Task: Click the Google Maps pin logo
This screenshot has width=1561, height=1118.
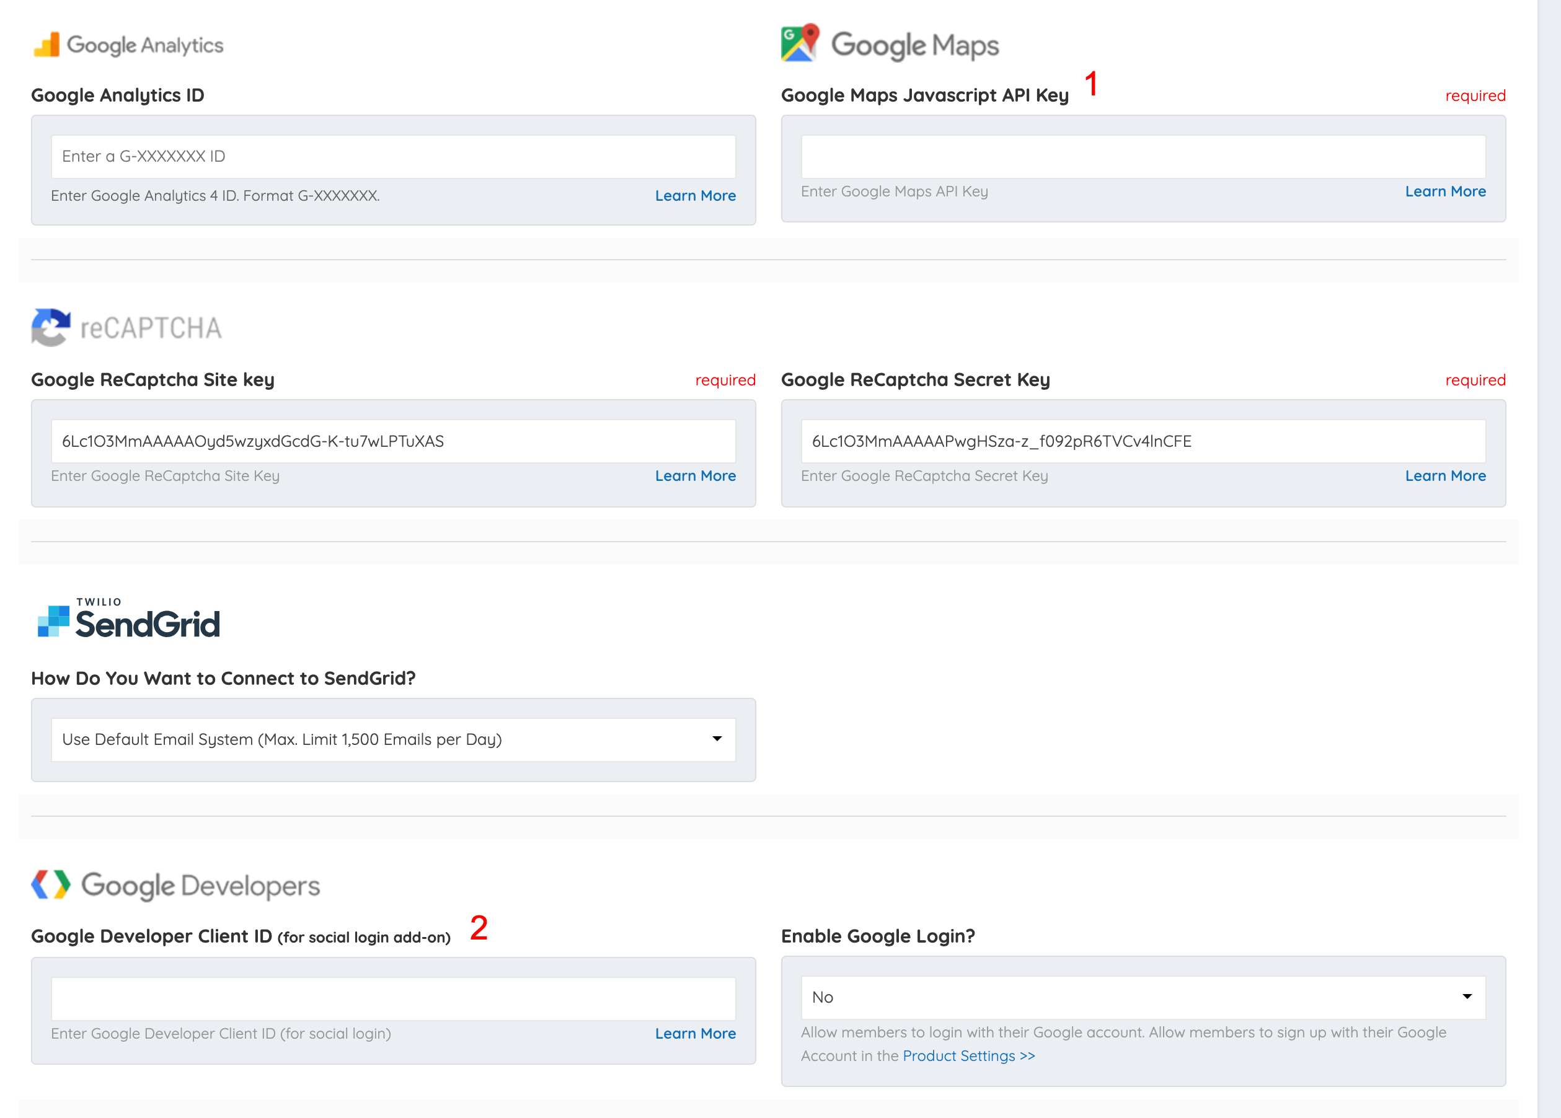Action: pyautogui.click(x=800, y=43)
